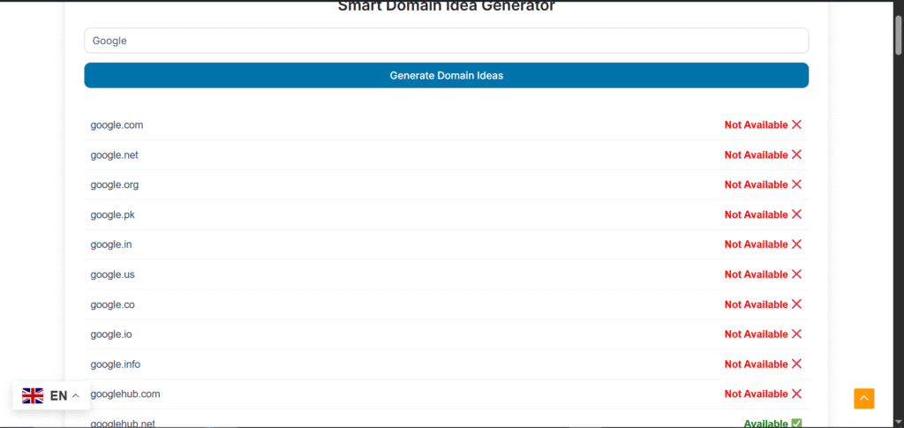
Task: Click Not Available label for google.net
Action: [x=756, y=155]
